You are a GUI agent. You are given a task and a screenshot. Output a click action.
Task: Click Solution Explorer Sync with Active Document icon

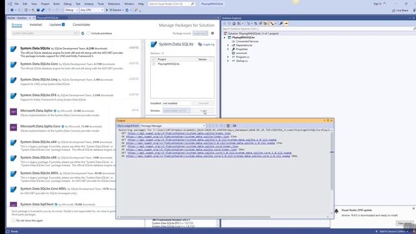[x=255, y=23]
